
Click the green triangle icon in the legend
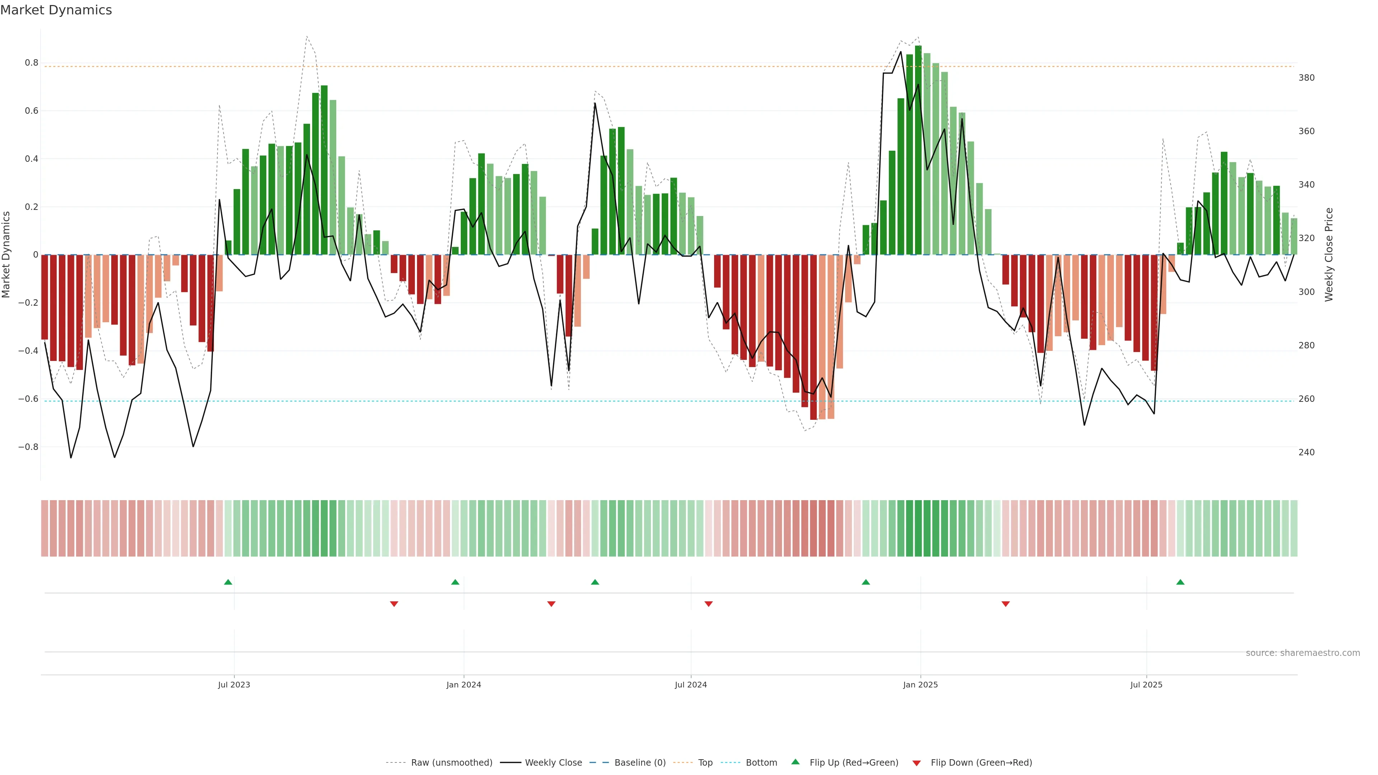pyautogui.click(x=796, y=762)
